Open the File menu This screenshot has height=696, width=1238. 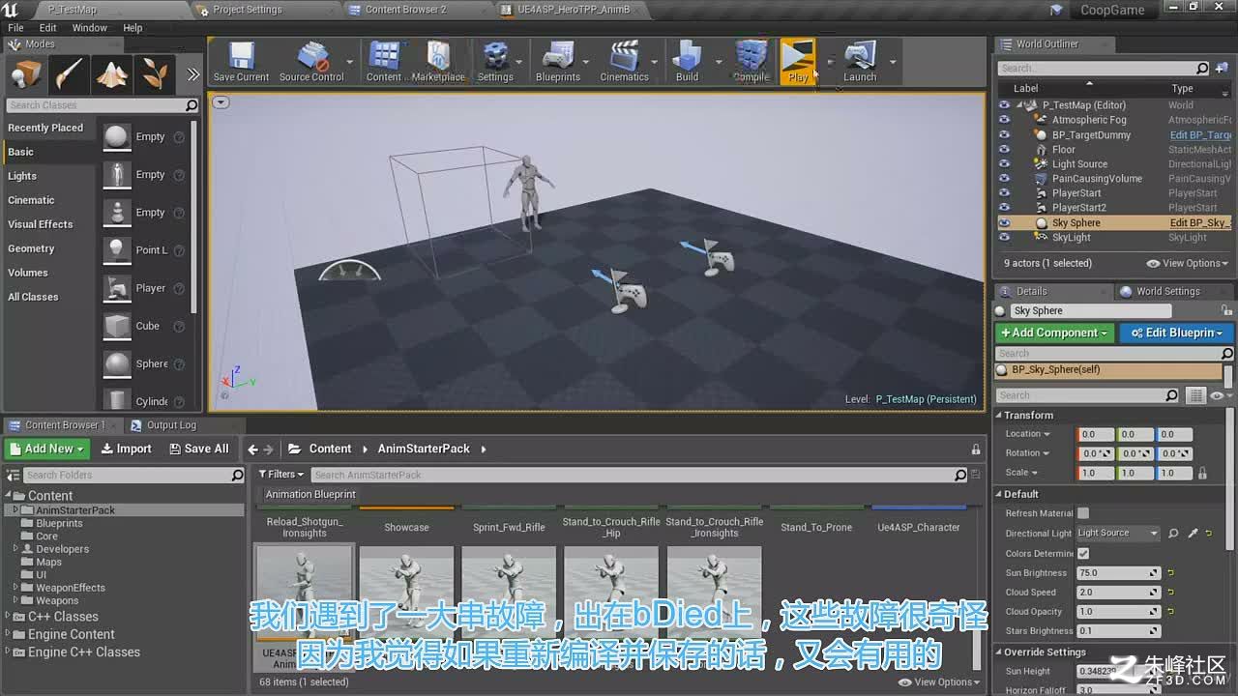click(x=15, y=28)
